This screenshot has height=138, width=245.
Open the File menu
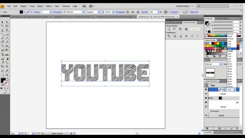coord(8,6)
